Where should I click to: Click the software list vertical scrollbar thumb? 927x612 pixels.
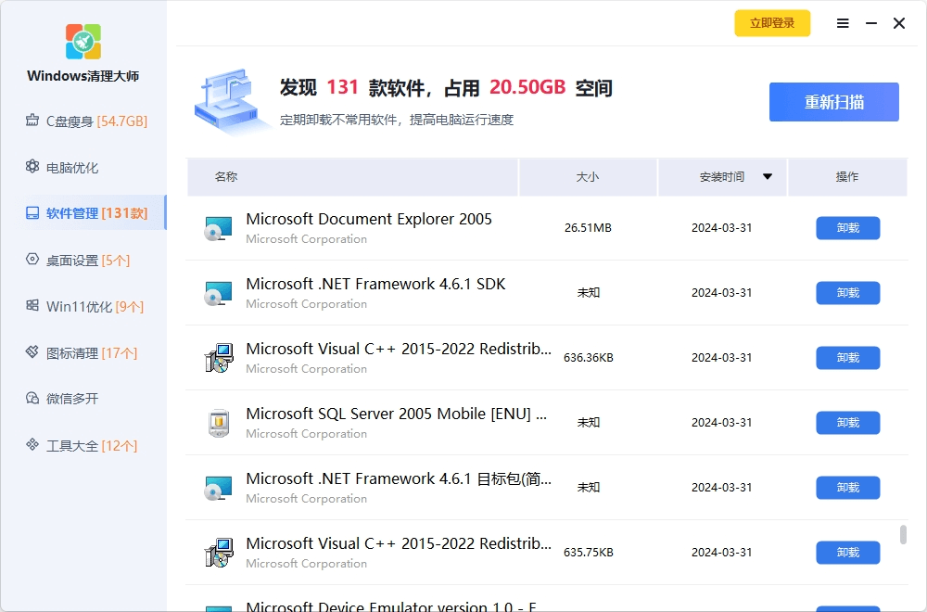(903, 535)
